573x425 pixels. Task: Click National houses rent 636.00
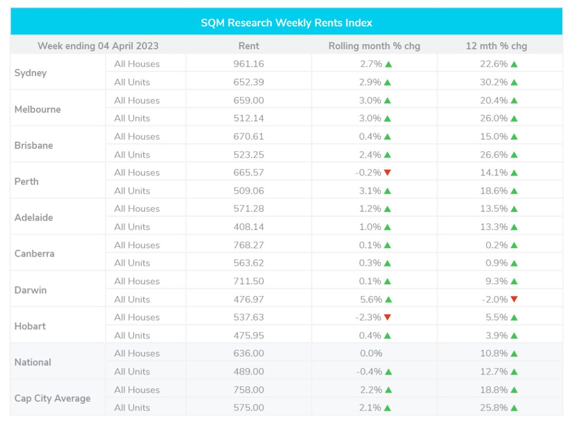(x=248, y=353)
